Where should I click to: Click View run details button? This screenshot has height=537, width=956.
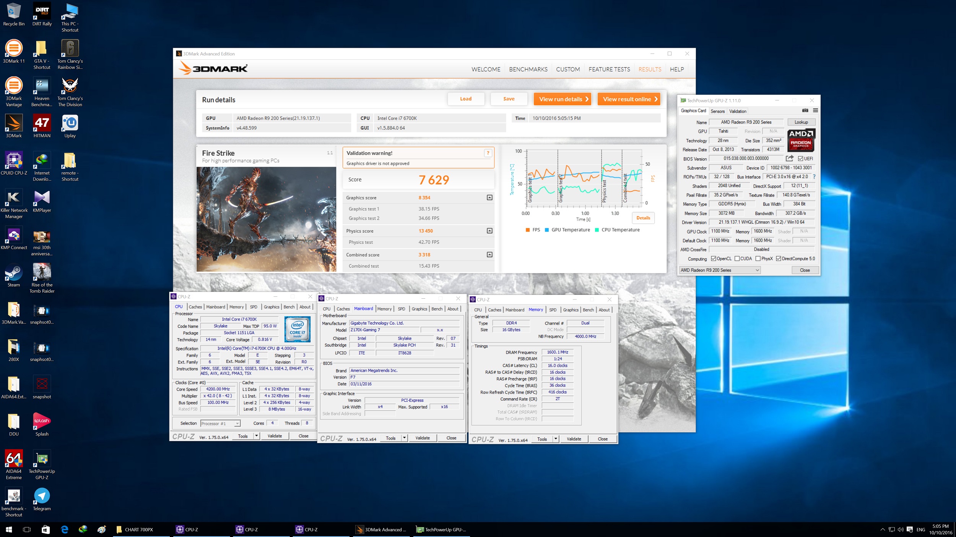(563, 99)
